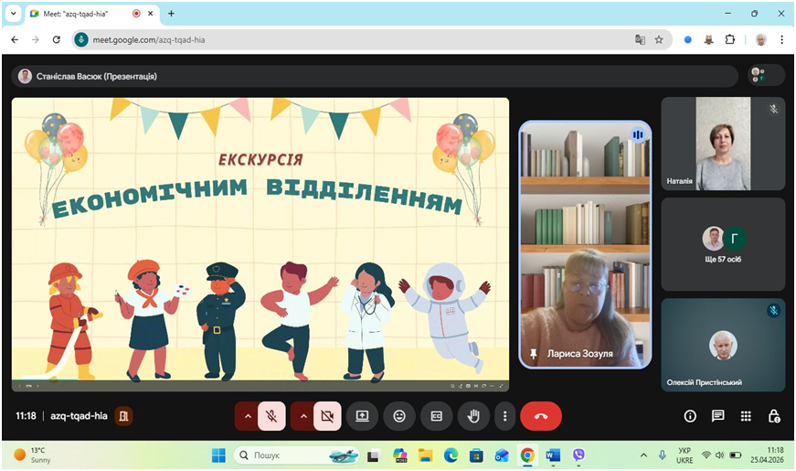Image resolution: width=796 pixels, height=471 pixels.
Task: Open a new browser tab
Action: pyautogui.click(x=171, y=14)
